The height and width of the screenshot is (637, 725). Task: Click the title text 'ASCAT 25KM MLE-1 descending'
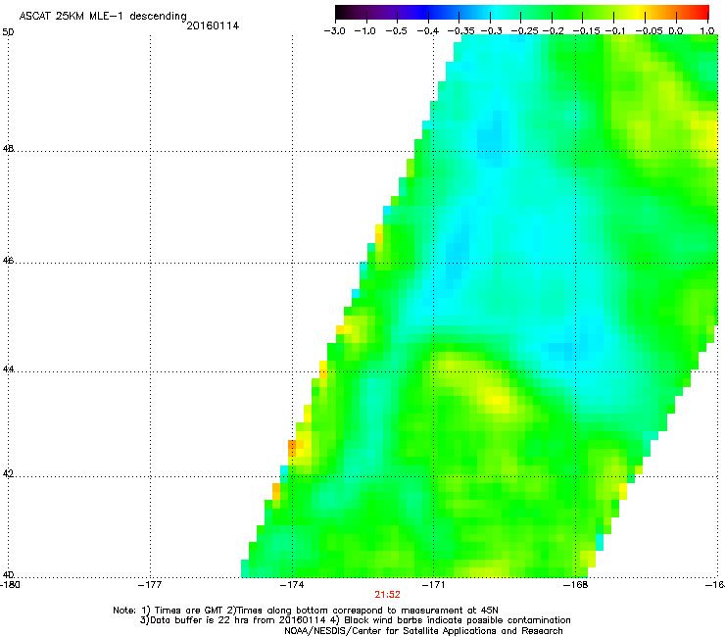click(103, 17)
